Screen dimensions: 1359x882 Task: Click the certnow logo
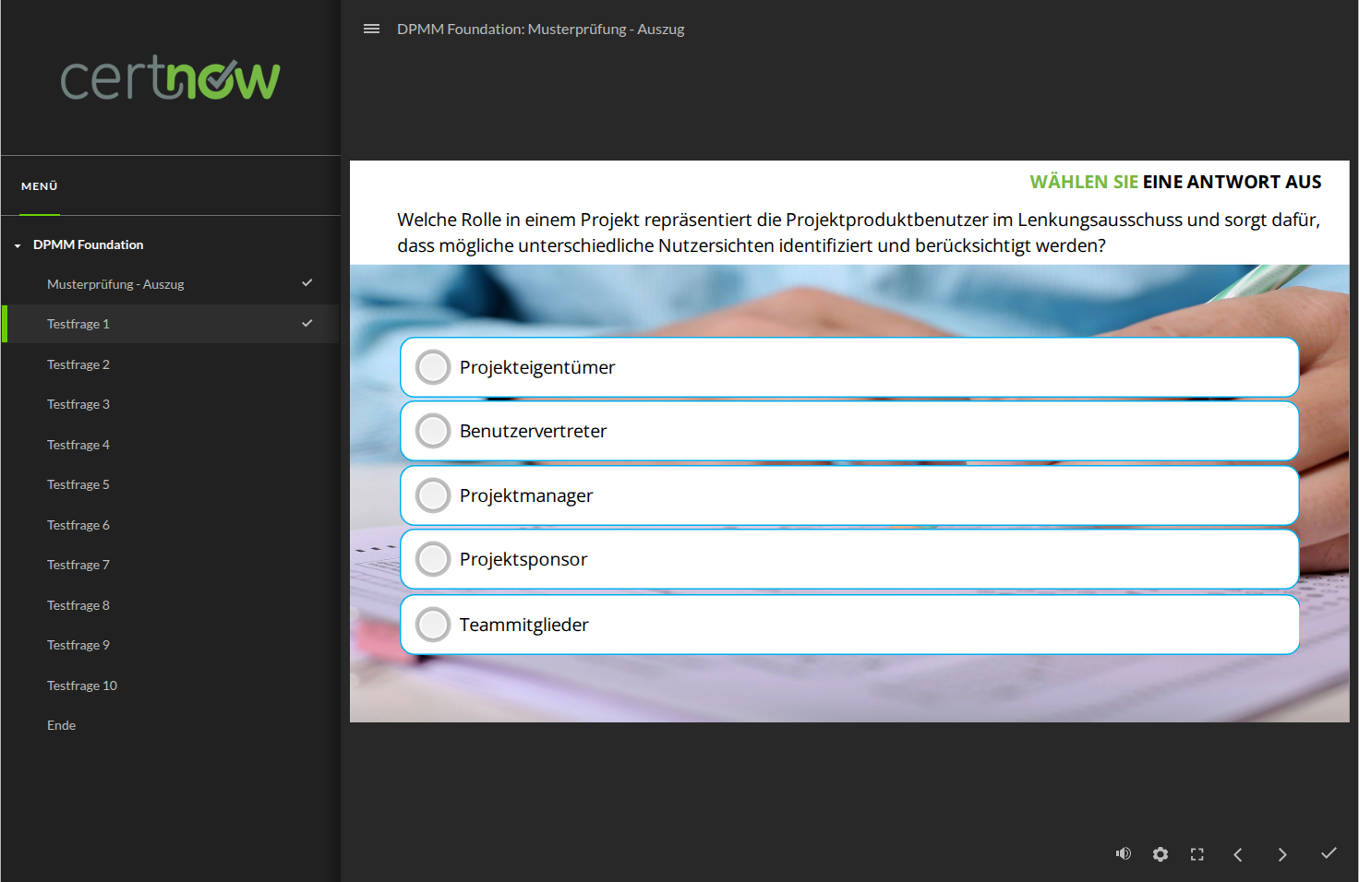pyautogui.click(x=170, y=78)
